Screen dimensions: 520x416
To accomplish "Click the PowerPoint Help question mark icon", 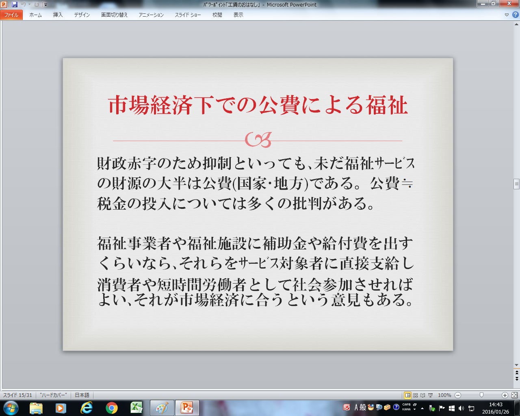I will click(x=516, y=15).
